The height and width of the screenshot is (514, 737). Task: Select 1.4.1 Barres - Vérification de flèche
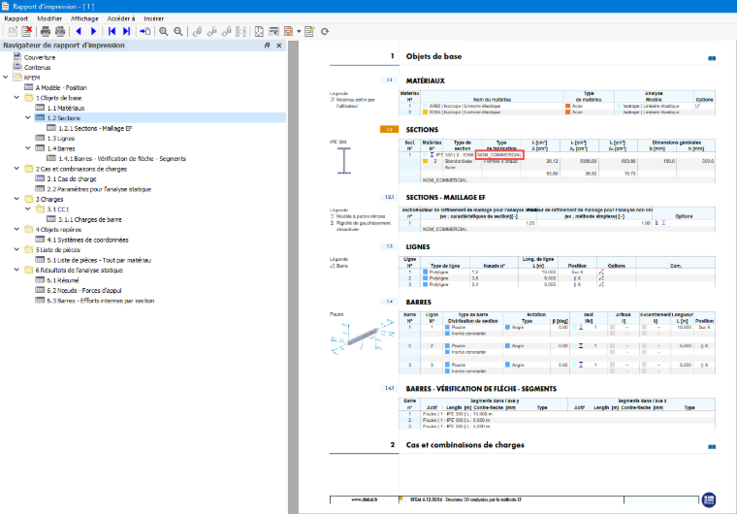122,158
